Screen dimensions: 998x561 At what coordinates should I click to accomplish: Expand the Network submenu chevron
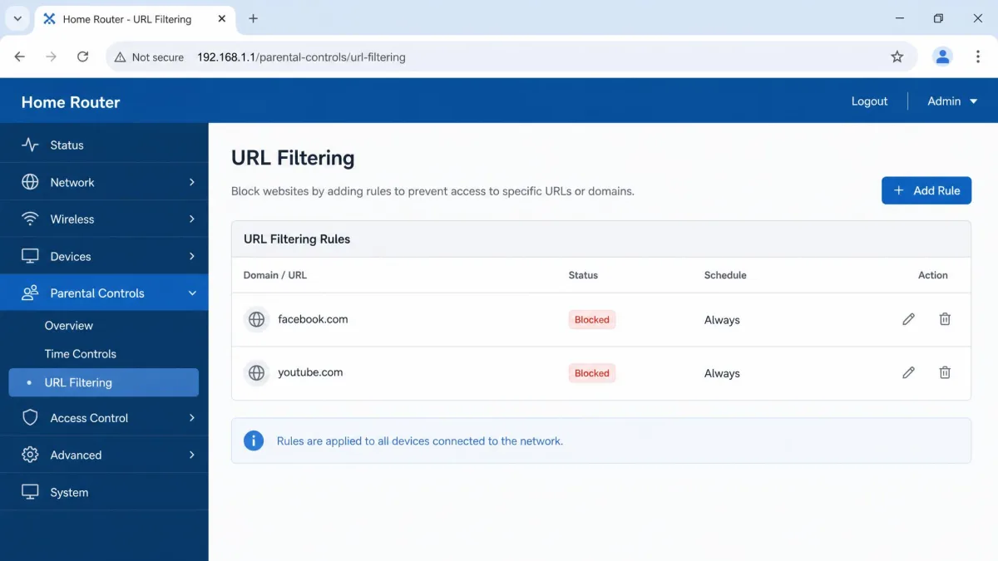[x=192, y=182]
